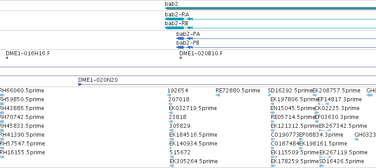Select the EK208757.5prime label
376x168 pixels.
coord(336,91)
